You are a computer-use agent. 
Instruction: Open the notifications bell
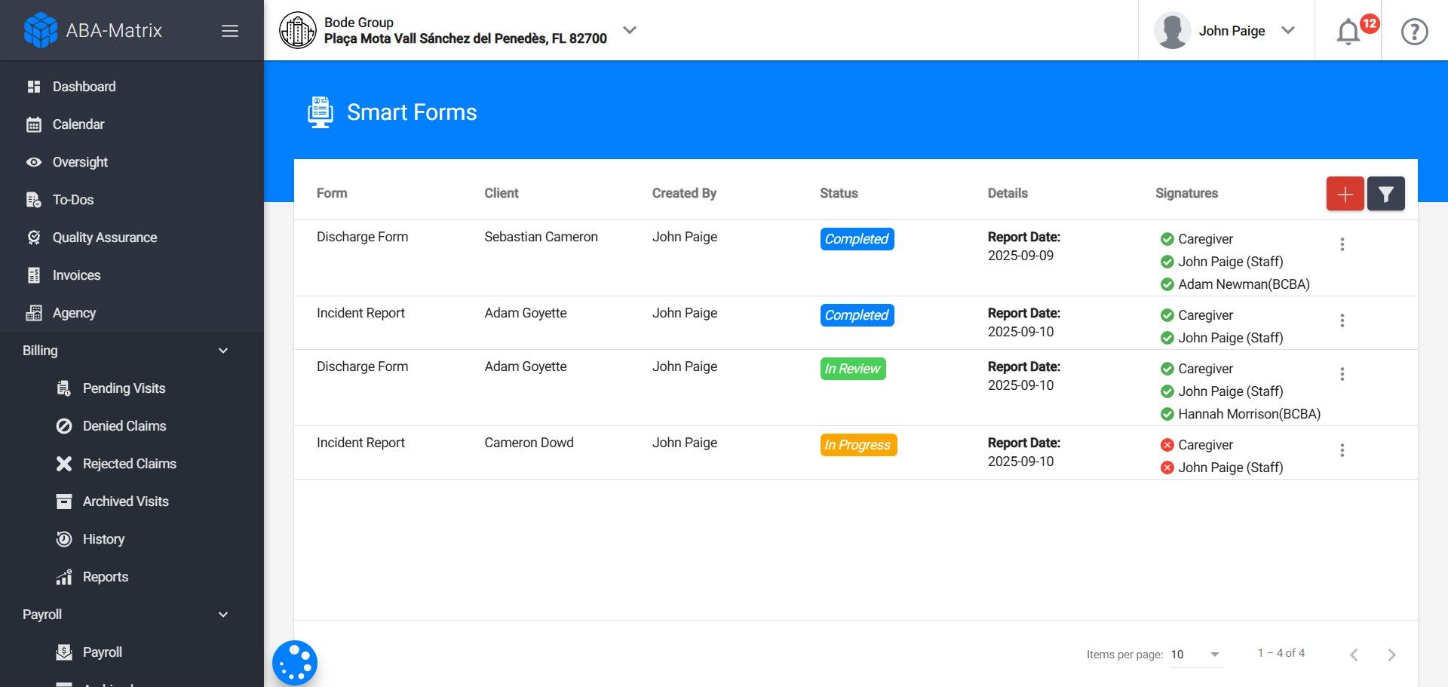1348,32
